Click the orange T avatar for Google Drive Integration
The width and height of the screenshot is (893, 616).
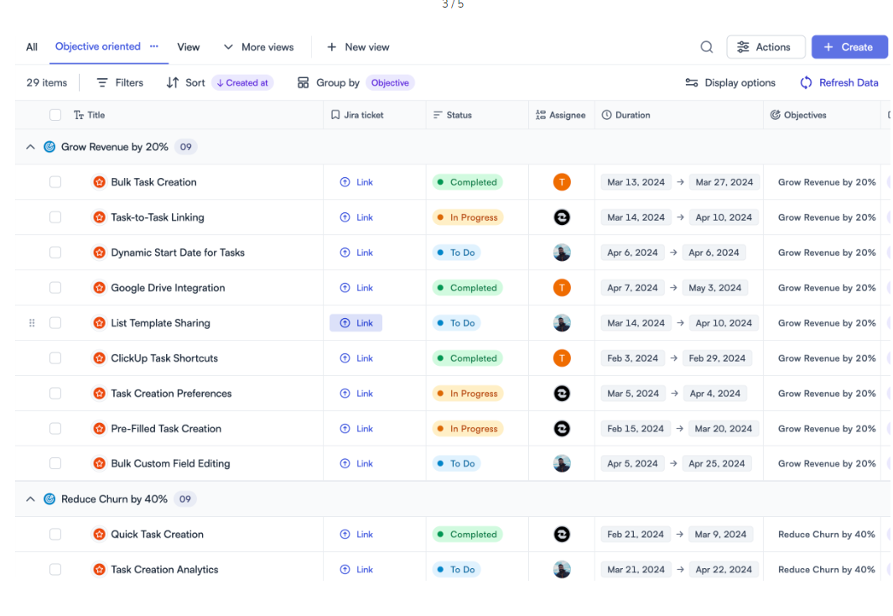click(x=562, y=288)
